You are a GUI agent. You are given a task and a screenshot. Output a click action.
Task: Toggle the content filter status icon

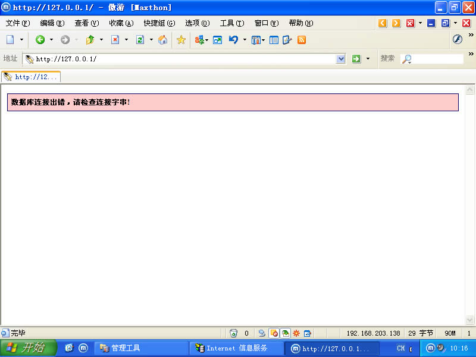pos(286,333)
